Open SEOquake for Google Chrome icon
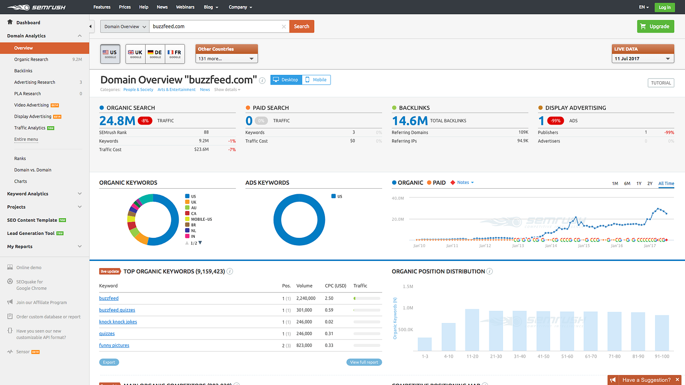The image size is (685, 385). click(10, 281)
